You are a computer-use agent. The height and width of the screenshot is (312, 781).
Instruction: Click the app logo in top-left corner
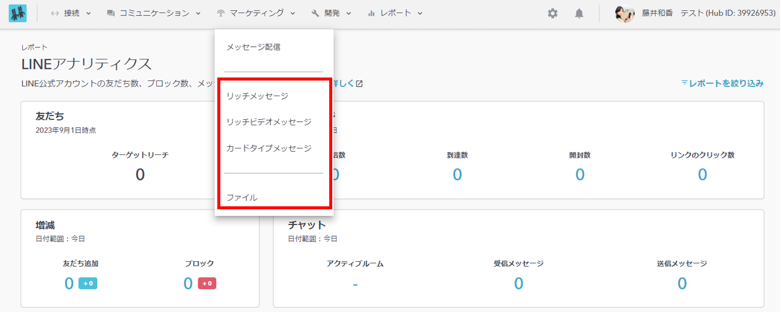18,14
